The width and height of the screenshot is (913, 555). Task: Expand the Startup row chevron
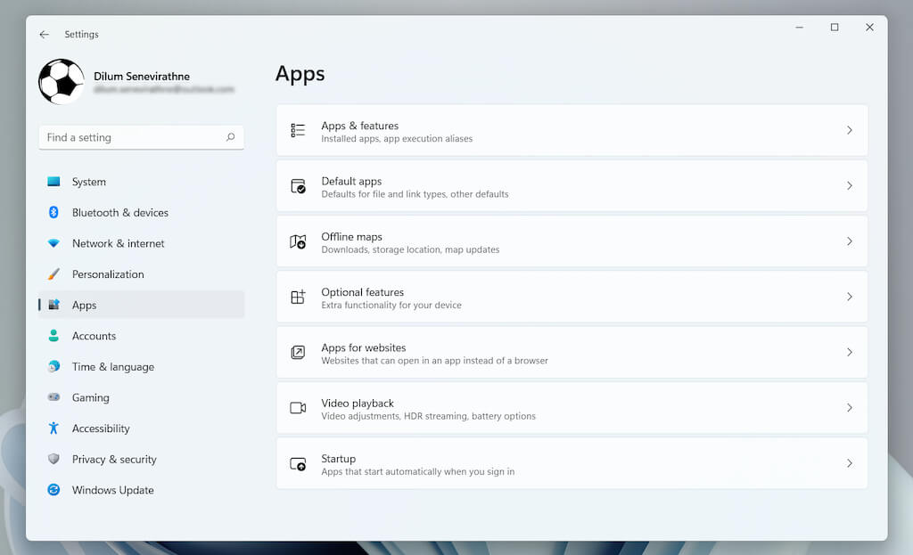pyautogui.click(x=849, y=463)
